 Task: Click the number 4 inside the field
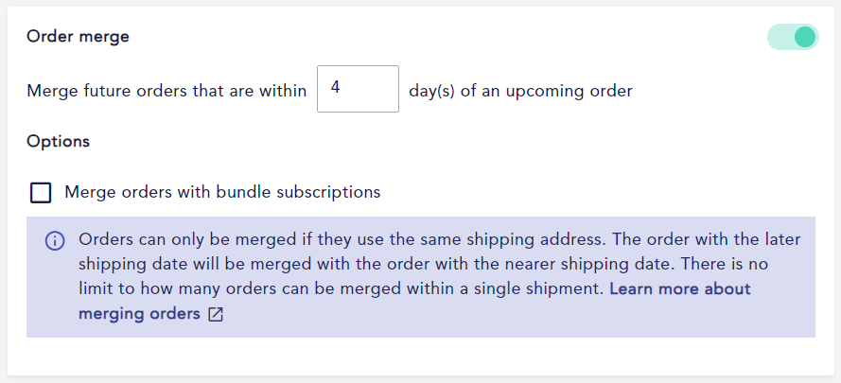coord(335,88)
